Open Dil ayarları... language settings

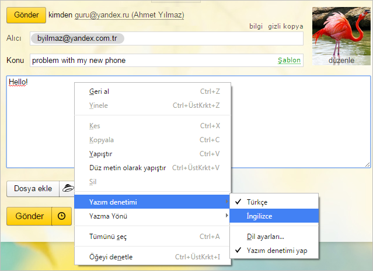tap(274, 237)
